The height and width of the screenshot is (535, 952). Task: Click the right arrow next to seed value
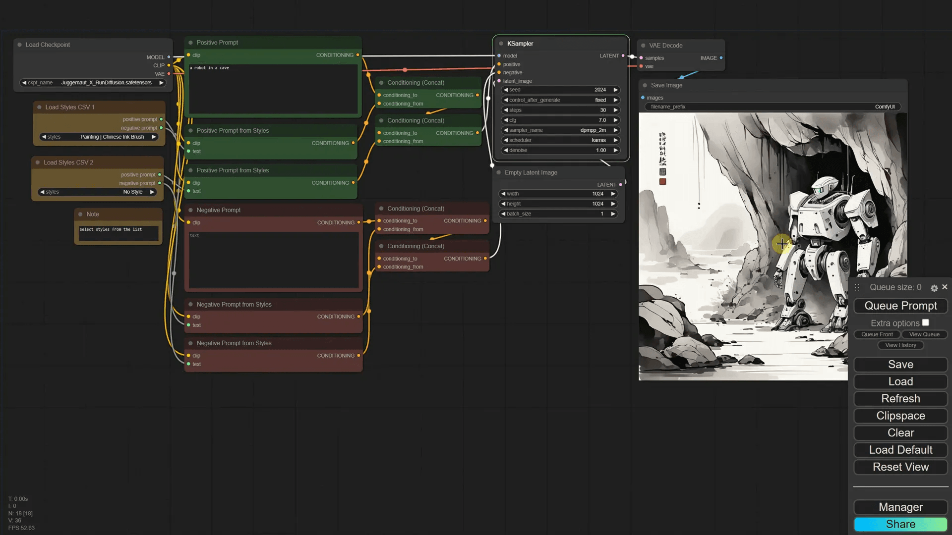pos(615,90)
